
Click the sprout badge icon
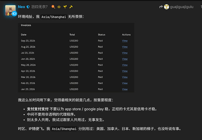click(65, 7)
